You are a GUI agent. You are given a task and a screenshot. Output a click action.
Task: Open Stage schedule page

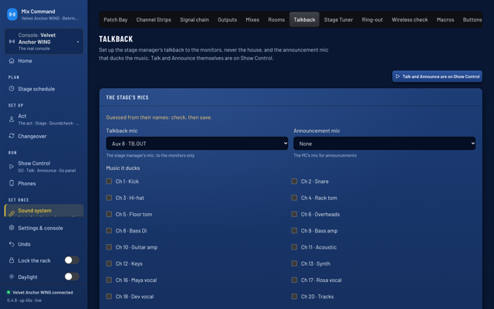point(44,89)
